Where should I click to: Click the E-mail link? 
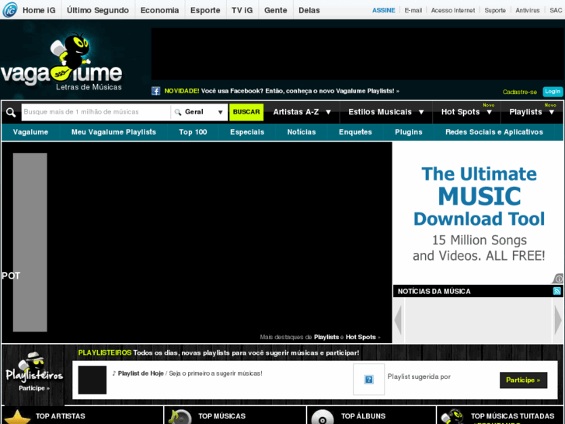[x=413, y=10]
